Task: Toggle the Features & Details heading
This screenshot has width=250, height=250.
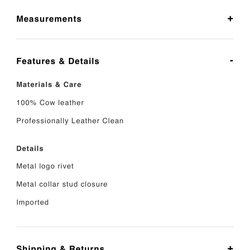Action: [58, 61]
